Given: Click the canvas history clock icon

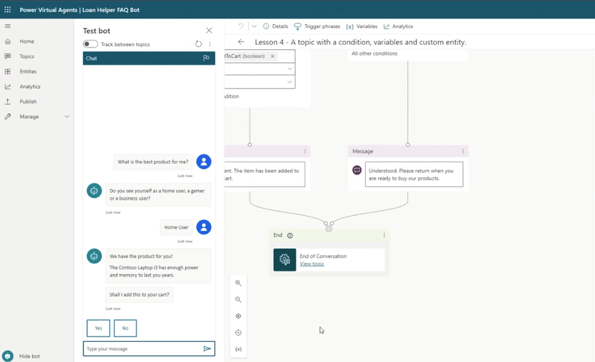Looking at the screenshot, I should tap(239, 333).
